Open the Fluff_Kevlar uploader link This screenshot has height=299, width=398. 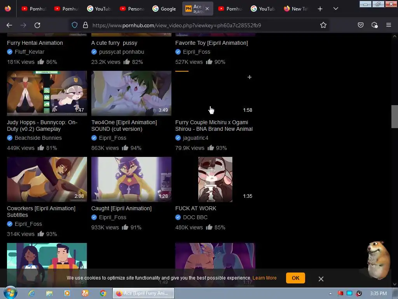(30, 52)
